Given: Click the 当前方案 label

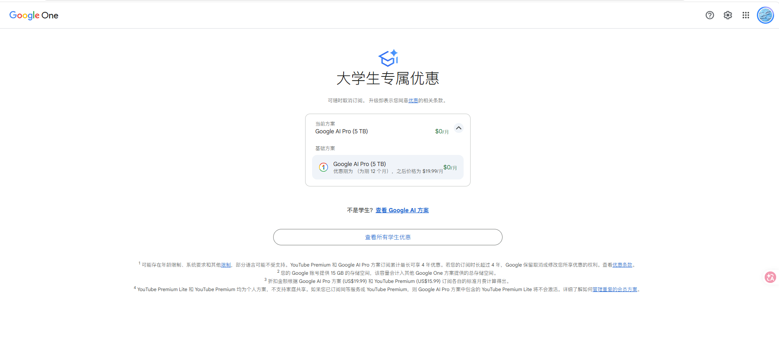Looking at the screenshot, I should [325, 124].
